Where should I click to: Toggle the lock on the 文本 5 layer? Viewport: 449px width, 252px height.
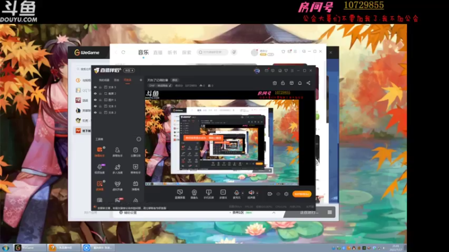pos(100,87)
